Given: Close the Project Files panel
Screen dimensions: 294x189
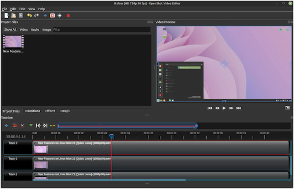Looking at the screenshot, I should (x=152, y=22).
